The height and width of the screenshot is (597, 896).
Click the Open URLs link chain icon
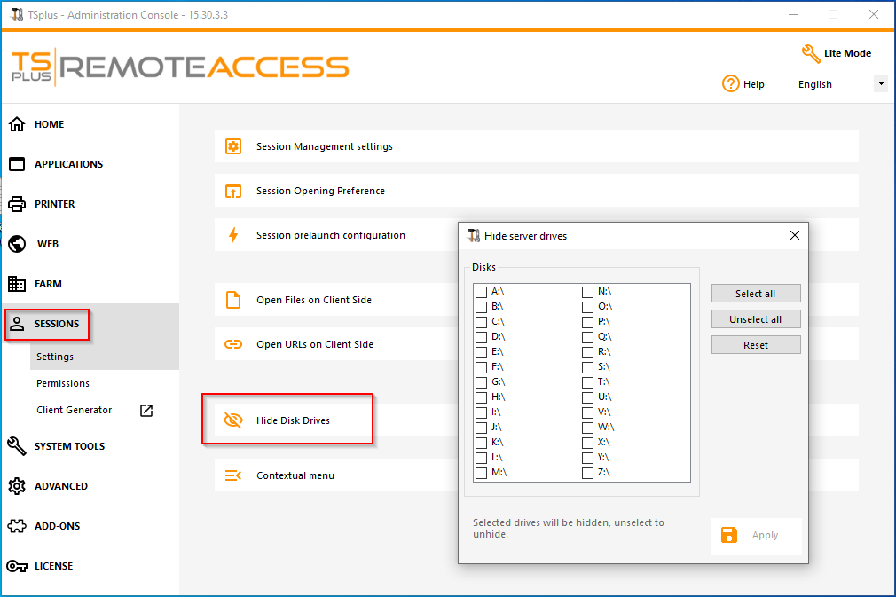tap(233, 344)
